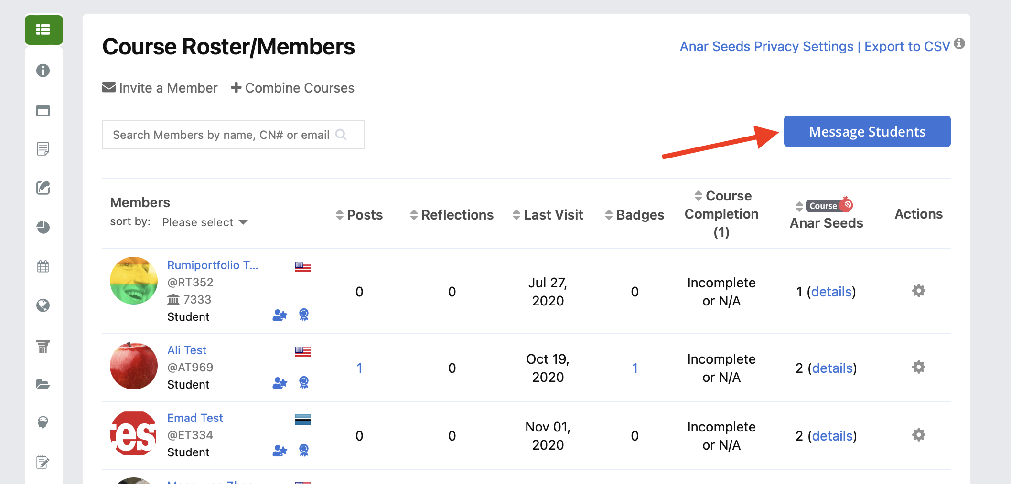The width and height of the screenshot is (1011, 484).
Task: Click follow-user star icon for Emad Test
Action: click(x=280, y=451)
